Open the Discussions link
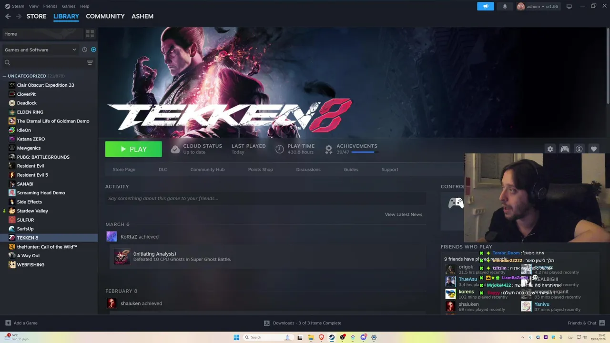 [x=308, y=170]
